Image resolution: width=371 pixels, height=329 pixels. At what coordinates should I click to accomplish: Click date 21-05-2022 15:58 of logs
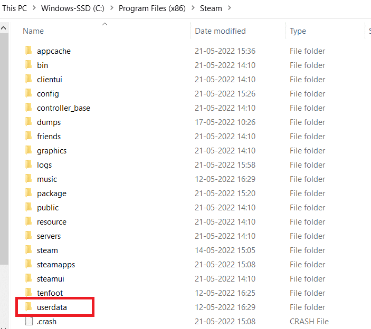(x=225, y=165)
